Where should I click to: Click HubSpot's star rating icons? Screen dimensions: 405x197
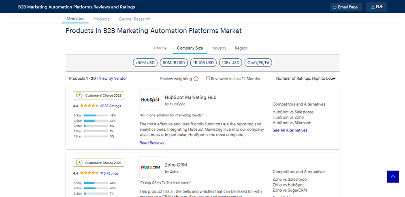89,106
